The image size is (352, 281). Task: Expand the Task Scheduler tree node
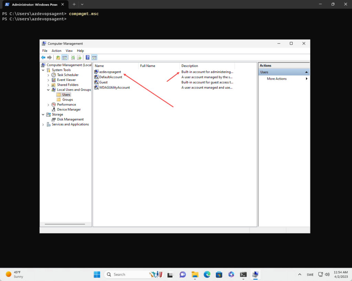click(48, 75)
